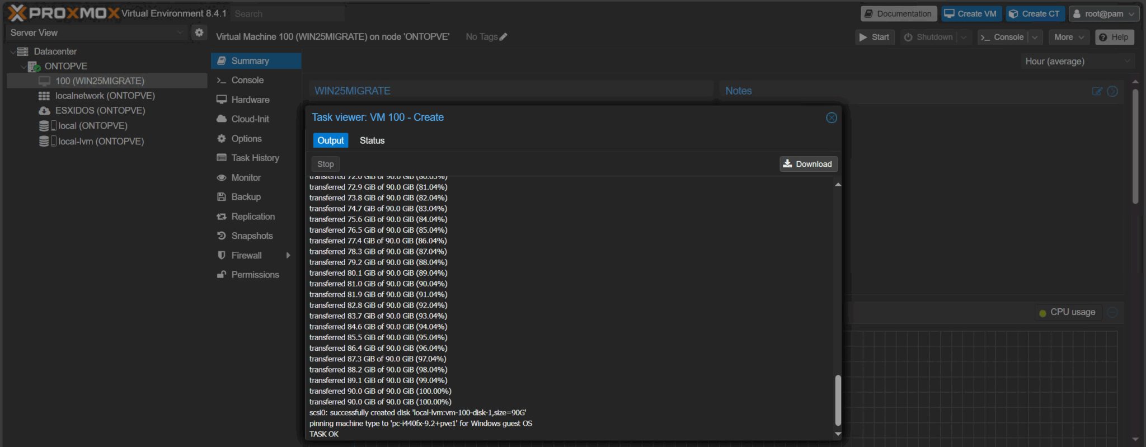1146x447 pixels.
Task: Open the Snapshots section
Action: pos(256,236)
